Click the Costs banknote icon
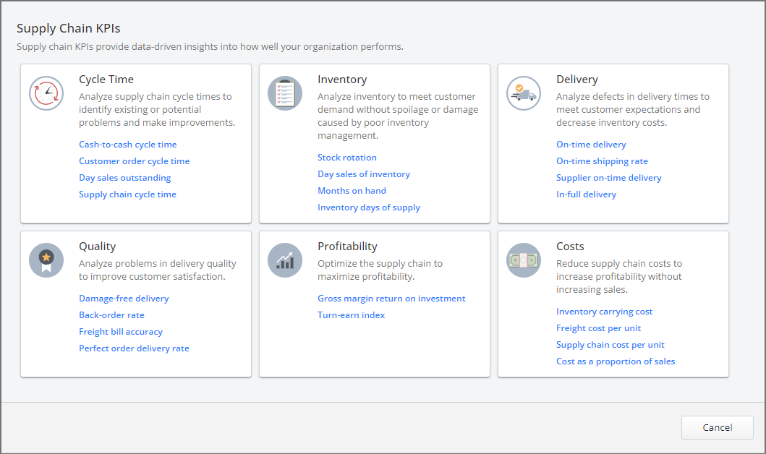Image resolution: width=766 pixels, height=454 pixels. point(523,260)
